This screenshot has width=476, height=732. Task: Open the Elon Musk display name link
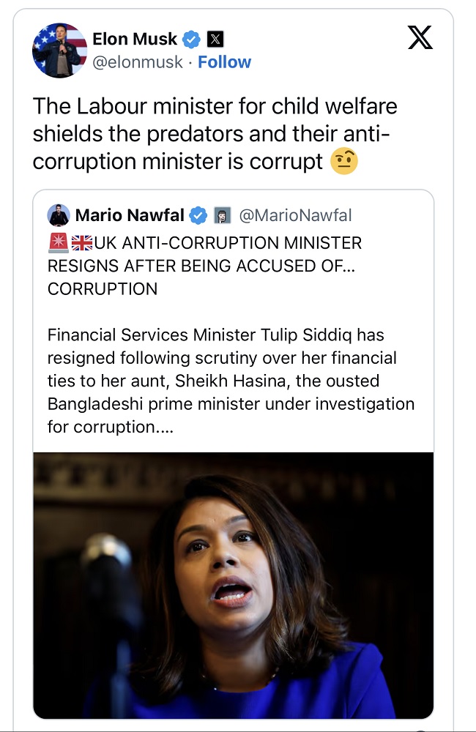(x=134, y=38)
